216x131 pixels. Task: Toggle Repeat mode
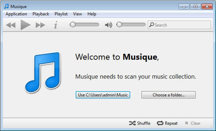click(167, 123)
